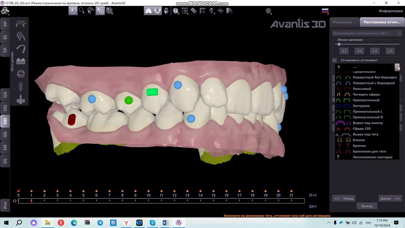Image resolution: width=405 pixels, height=228 pixels.
Task: Click the skull view icon
Action: (x=211, y=11)
